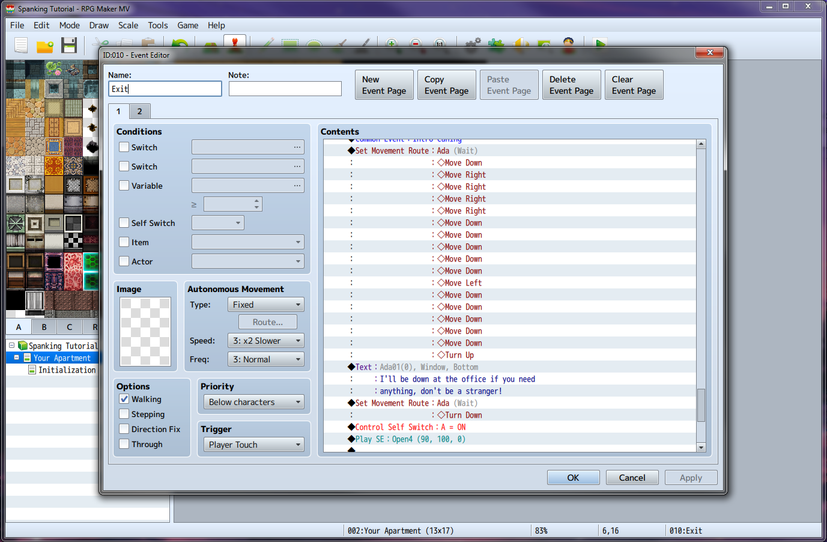The width and height of the screenshot is (827, 542).
Task: Open the movement Type dropdown showing Fixed
Action: [266, 305]
